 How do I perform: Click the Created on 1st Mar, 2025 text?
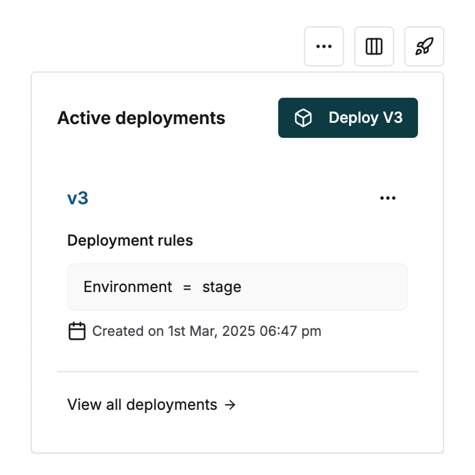[x=207, y=331]
